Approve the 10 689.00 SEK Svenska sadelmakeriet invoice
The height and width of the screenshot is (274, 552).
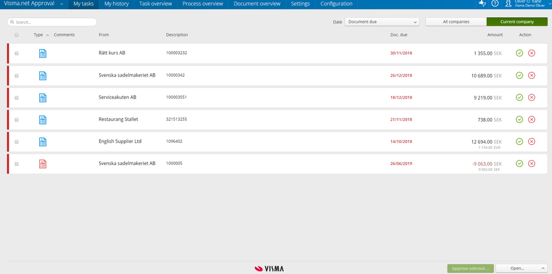pos(519,75)
